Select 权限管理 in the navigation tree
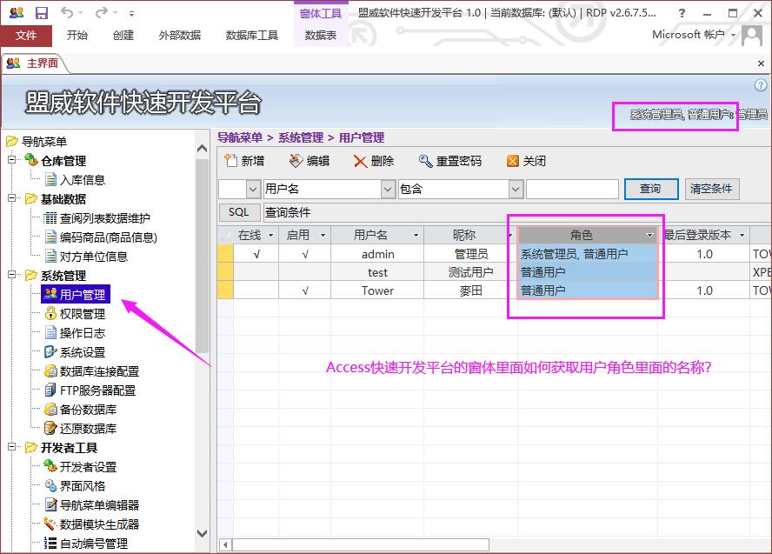 [x=82, y=314]
